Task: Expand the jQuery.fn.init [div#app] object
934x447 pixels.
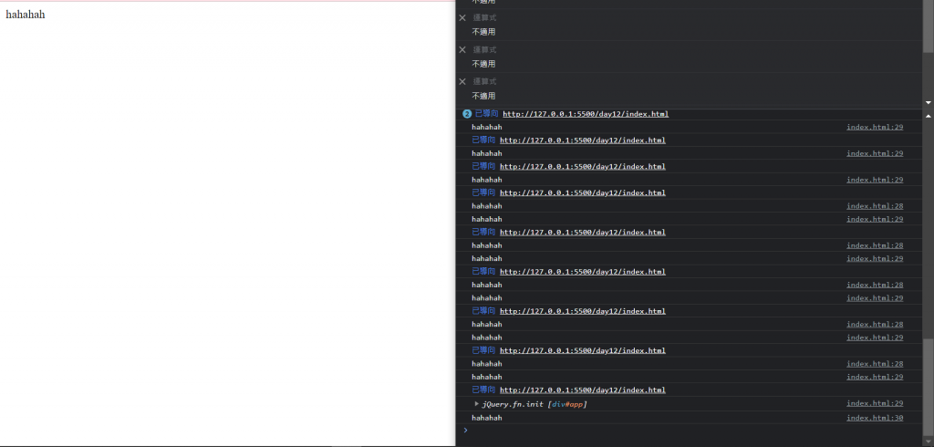Action: 476,404
